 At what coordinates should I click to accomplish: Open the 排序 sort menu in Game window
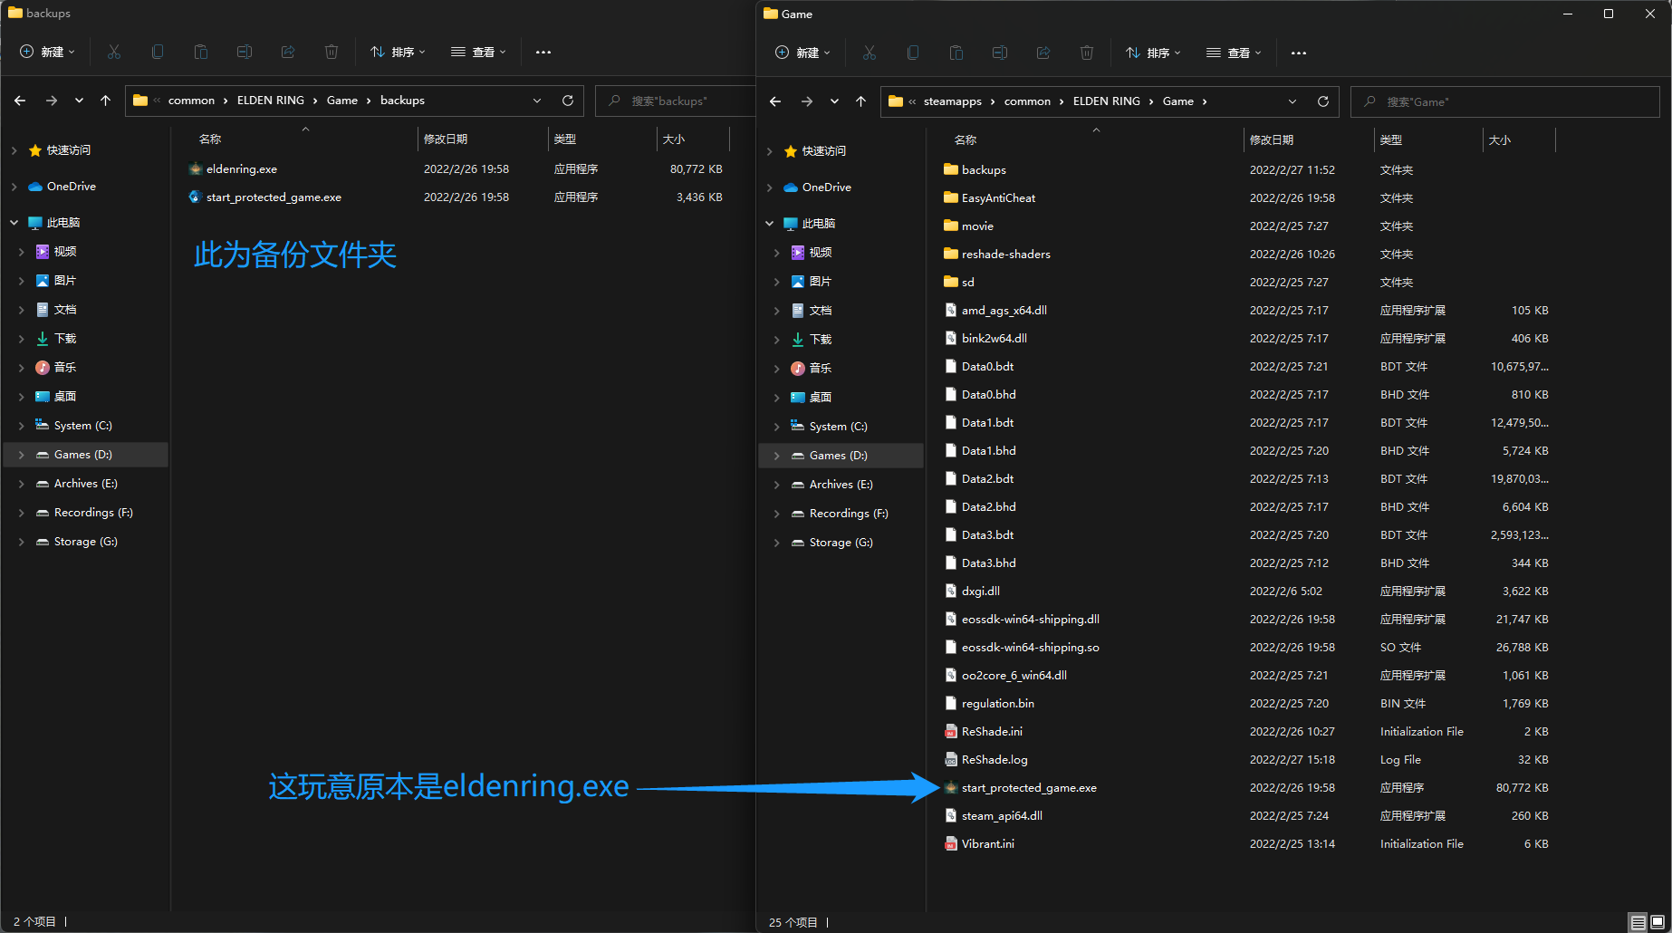point(1153,53)
